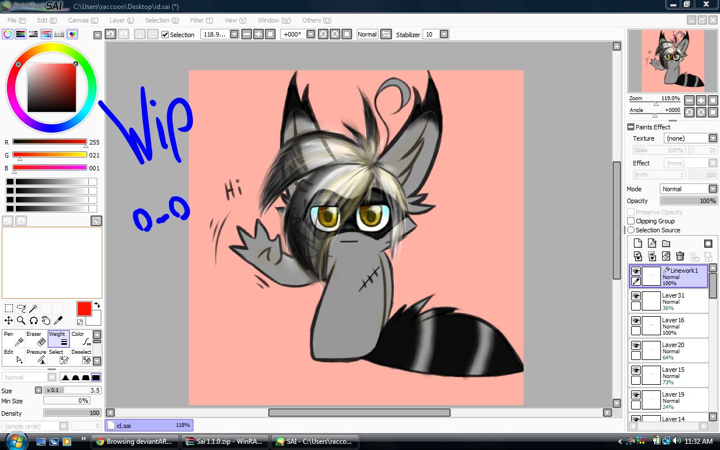The image size is (720, 450).
Task: Select the rectangular Selection tool
Action: pos(9,308)
